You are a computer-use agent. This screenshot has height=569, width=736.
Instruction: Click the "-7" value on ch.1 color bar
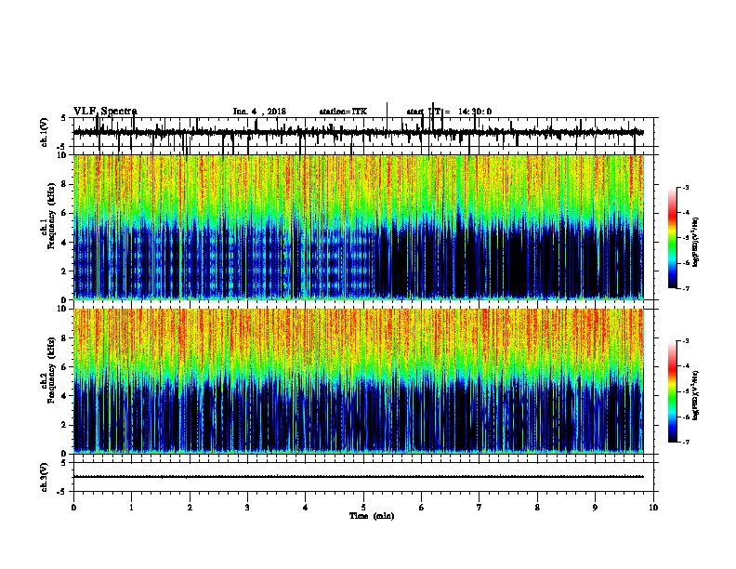(x=685, y=288)
